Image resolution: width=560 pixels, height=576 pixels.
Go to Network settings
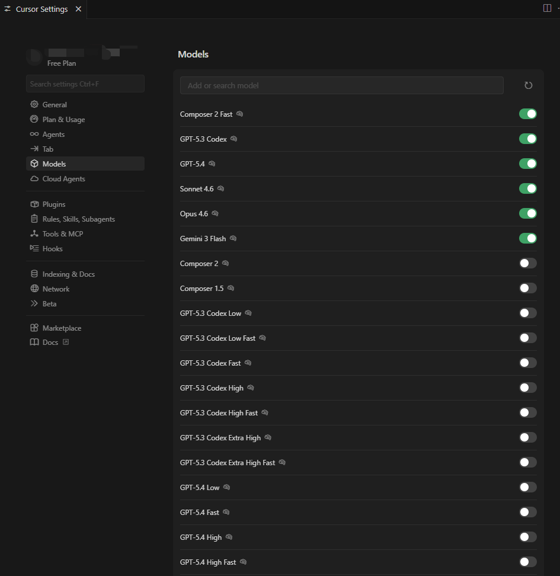click(85, 289)
